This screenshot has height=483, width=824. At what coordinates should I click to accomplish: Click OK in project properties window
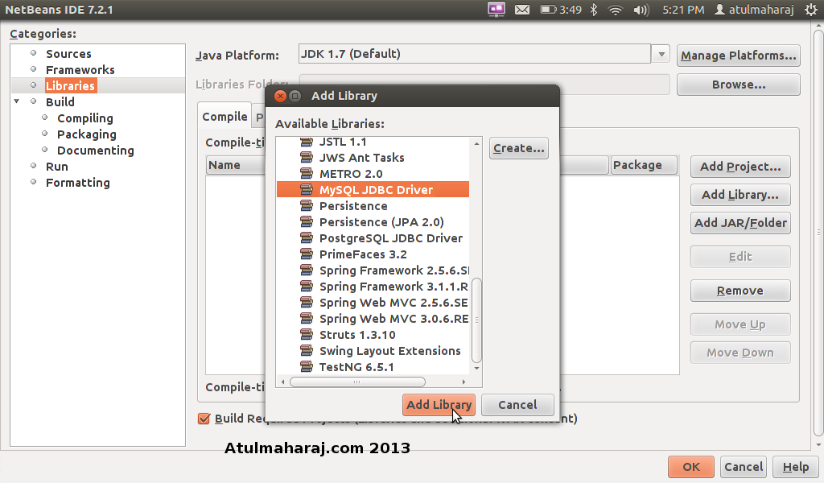pyautogui.click(x=691, y=467)
